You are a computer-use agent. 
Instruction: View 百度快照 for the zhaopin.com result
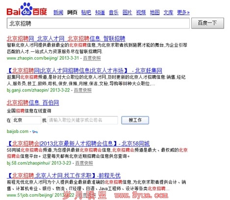pyautogui.click(x=92, y=58)
